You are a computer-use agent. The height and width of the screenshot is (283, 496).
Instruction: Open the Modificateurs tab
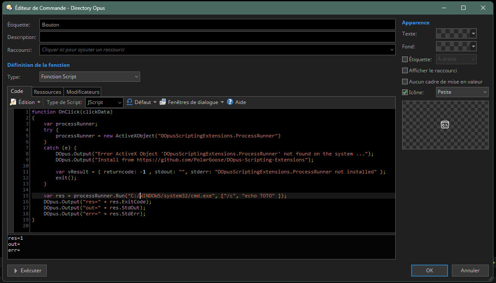point(83,92)
